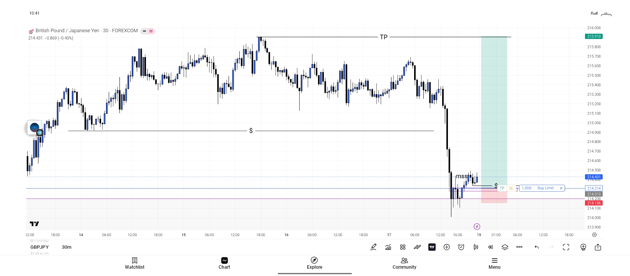Open the GBPJPY symbol picker
The width and height of the screenshot is (630, 276).
pyautogui.click(x=40, y=247)
